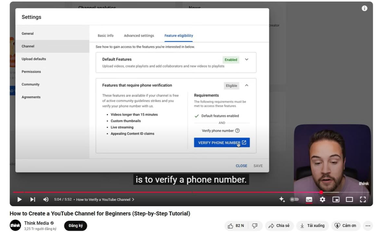
Task: Toggle the autoplay switch
Action: pos(294,199)
